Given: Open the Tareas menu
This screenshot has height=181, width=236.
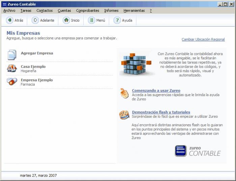Looking at the screenshot, I should point(26,11).
